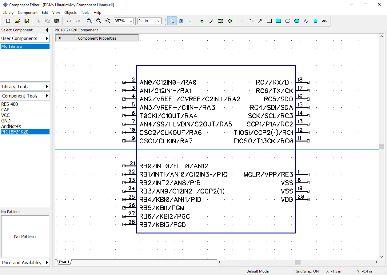387x275 pixels.
Task: Open the Library menu
Action: tap(8, 13)
